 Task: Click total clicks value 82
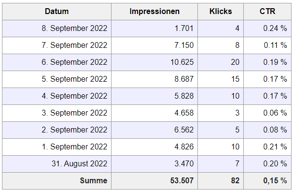coord(235,181)
